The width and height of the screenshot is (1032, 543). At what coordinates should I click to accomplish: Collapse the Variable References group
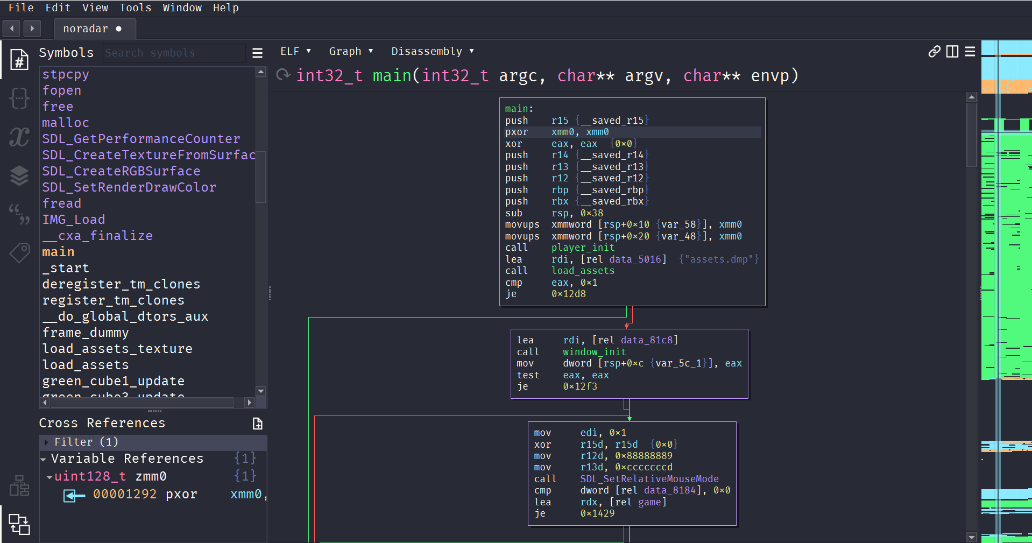pos(43,459)
